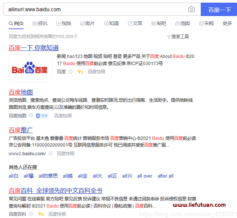The image size is (237, 218).
Task: Open the 百度地图 result title
Action: click(x=21, y=92)
